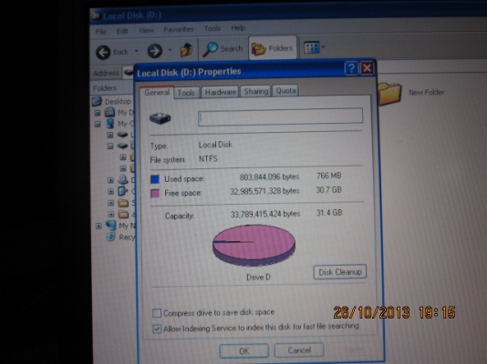Viewport: 487px width, 364px height.
Task: Open the Back history dropdown arrow
Action: tap(137, 51)
